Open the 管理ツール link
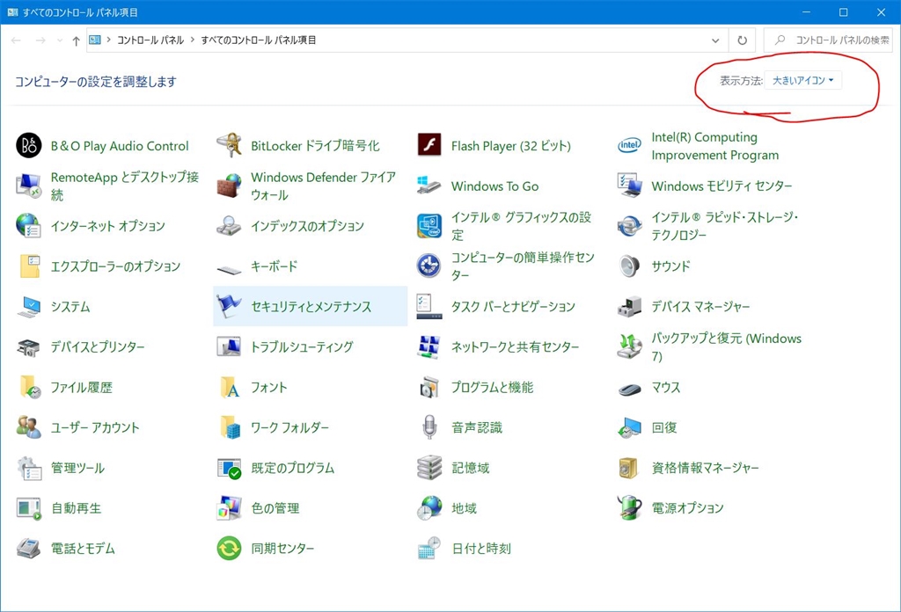The height and width of the screenshot is (612, 901). point(77,468)
